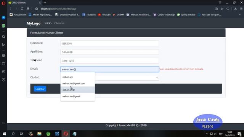Image resolution: width=244 pixels, height=137 pixels.
Task: Close the CRUD Clientes tab
Action: coord(40,3)
